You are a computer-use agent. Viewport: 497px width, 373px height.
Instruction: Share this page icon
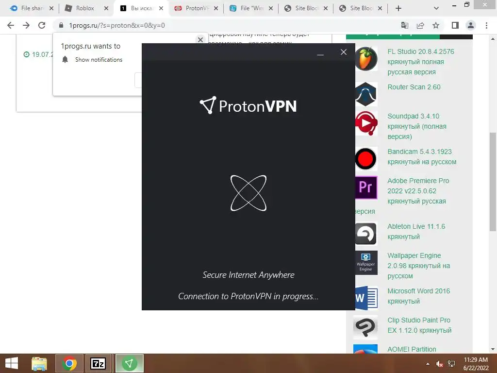(x=420, y=25)
